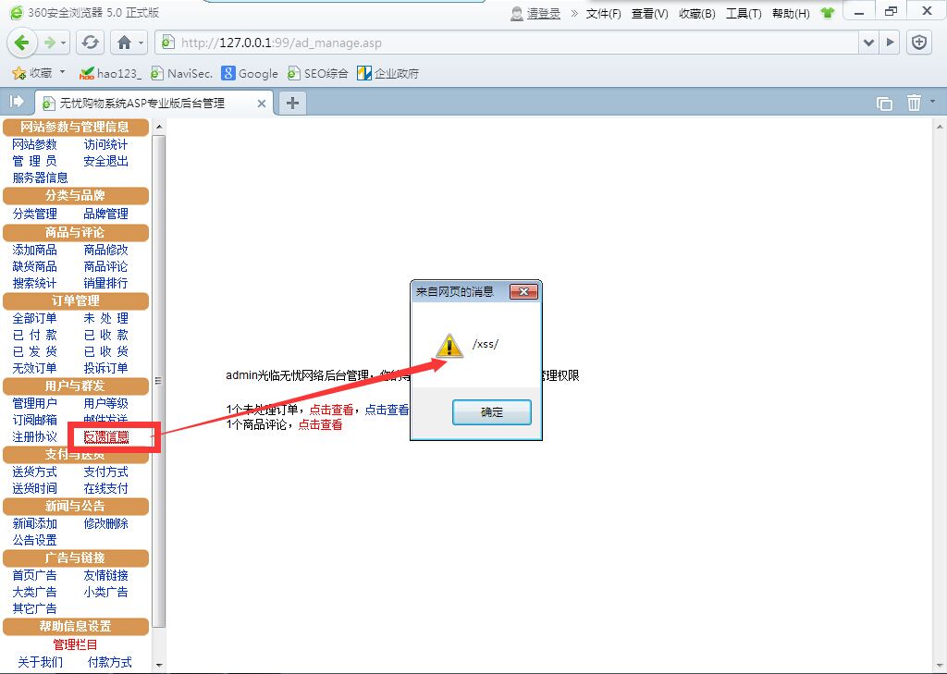The image size is (947, 674).
Task: Open the SEO综合 bookmark
Action: [x=318, y=74]
